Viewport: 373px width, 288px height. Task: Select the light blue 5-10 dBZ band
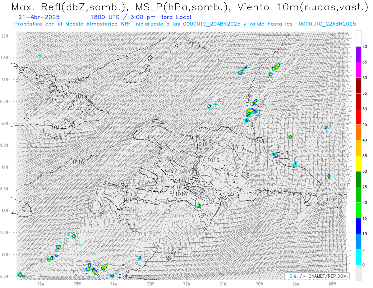pos(358,241)
